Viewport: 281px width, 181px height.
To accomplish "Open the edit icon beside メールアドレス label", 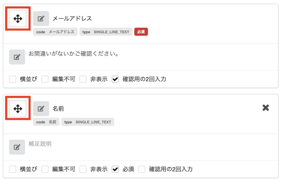I will pyautogui.click(x=41, y=18).
